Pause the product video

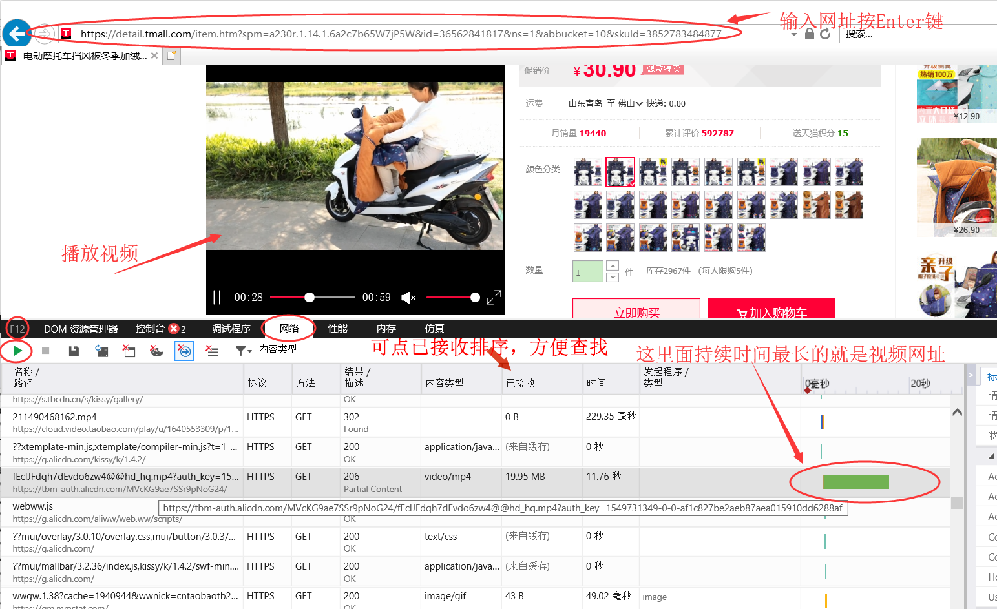point(217,297)
